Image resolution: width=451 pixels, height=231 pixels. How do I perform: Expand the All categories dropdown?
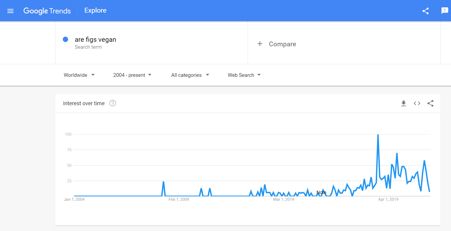tap(190, 75)
